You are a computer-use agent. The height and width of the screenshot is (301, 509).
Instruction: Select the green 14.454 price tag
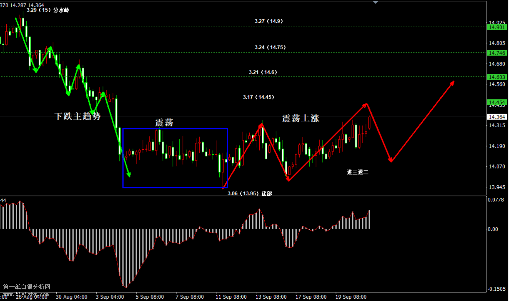(496, 102)
